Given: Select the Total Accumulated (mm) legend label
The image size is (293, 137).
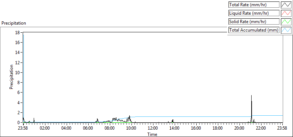Looking at the screenshot, I should point(254,30).
